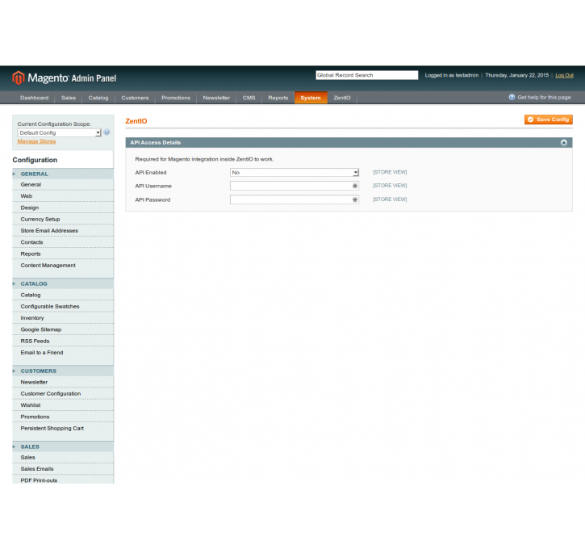Click the required-field icon in API Username

pyautogui.click(x=355, y=186)
